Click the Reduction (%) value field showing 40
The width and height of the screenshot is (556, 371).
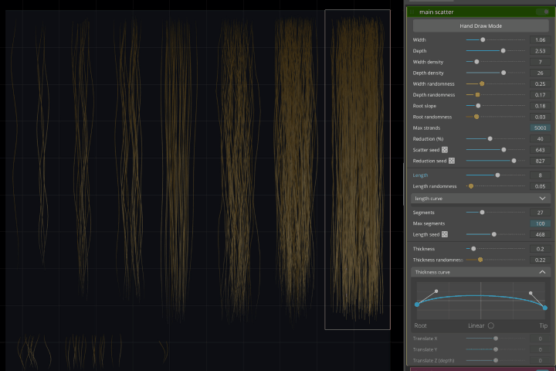coord(540,139)
